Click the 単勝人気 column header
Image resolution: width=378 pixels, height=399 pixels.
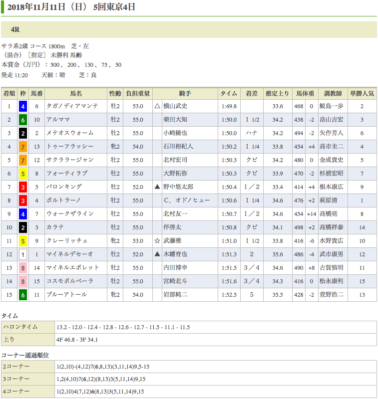pos(362,93)
